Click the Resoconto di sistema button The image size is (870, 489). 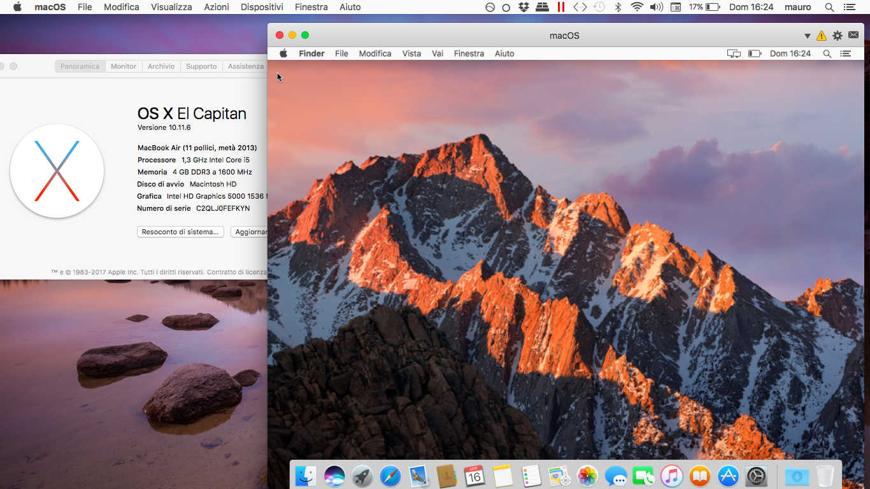pyautogui.click(x=181, y=232)
